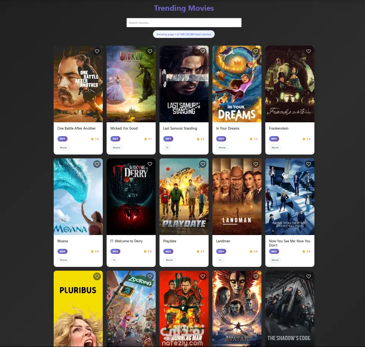Click the Showing page 1 of 500 badge
The height and width of the screenshot is (347, 365).
click(184, 34)
